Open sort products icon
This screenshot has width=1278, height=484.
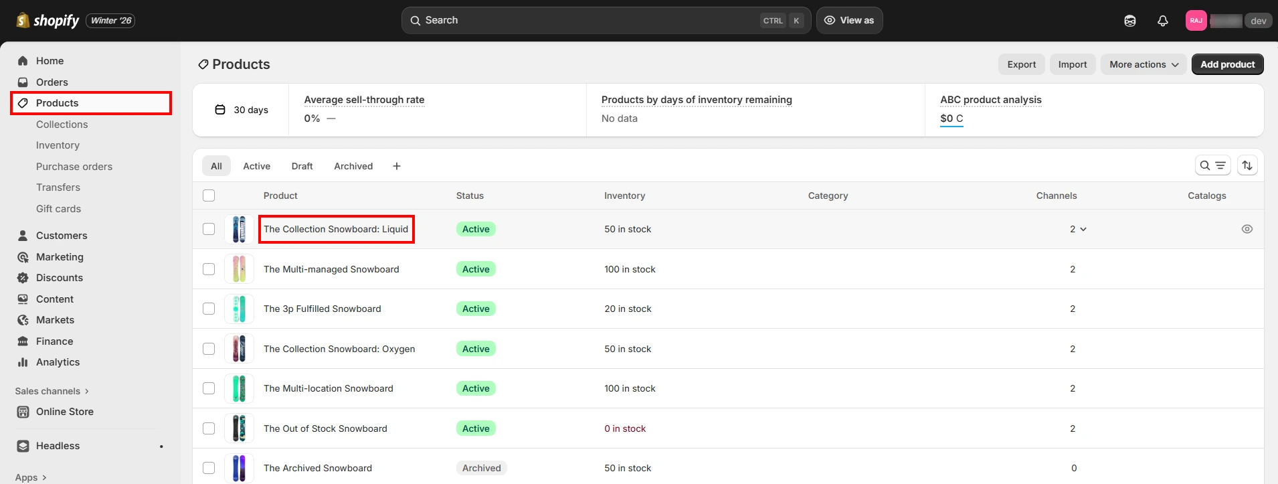1247,165
